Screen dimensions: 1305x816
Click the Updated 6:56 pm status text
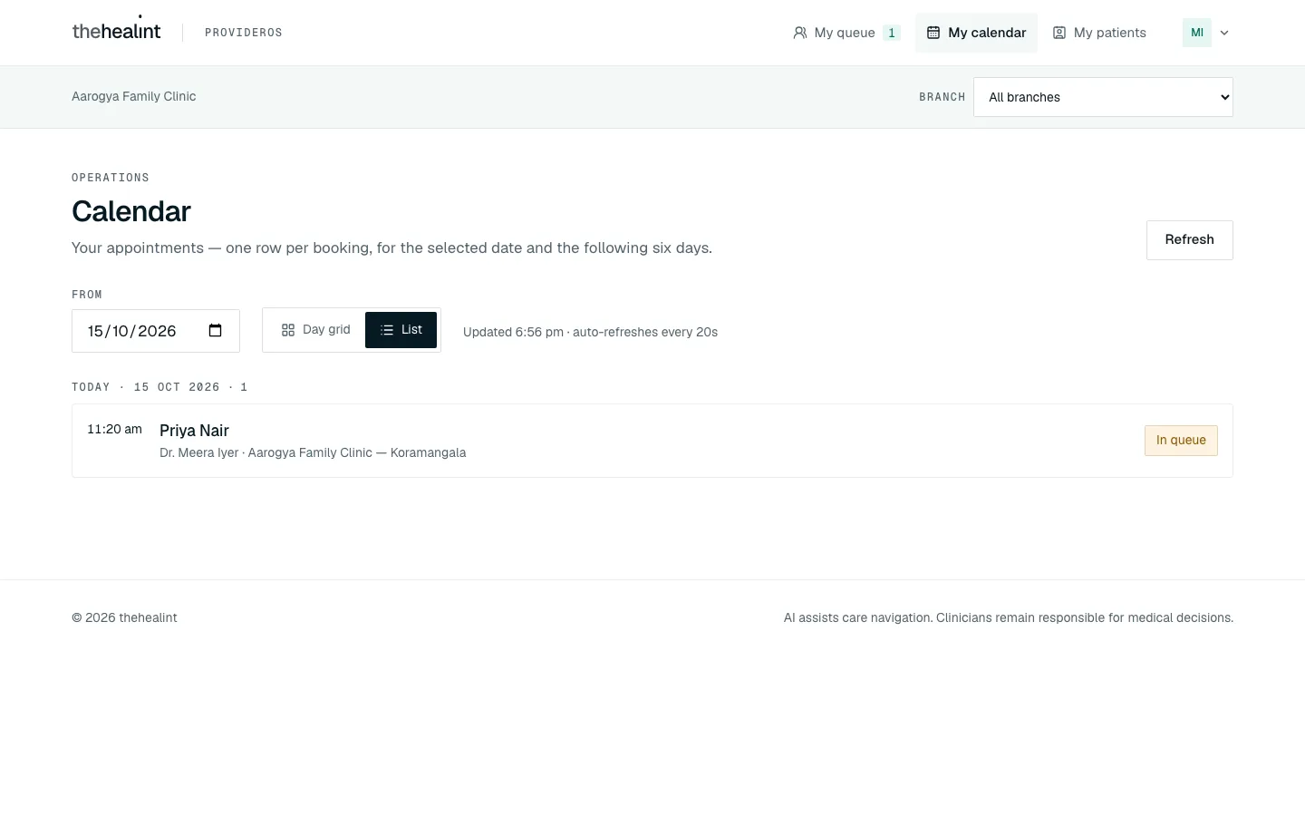tap(590, 332)
